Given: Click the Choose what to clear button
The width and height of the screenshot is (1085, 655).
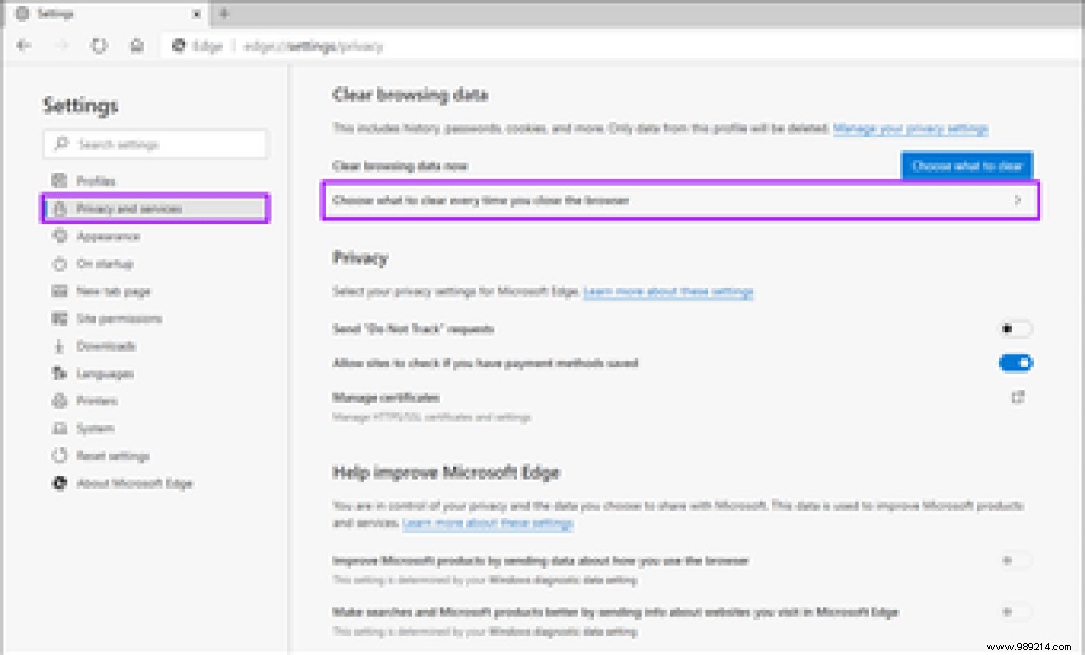Looking at the screenshot, I should [966, 165].
